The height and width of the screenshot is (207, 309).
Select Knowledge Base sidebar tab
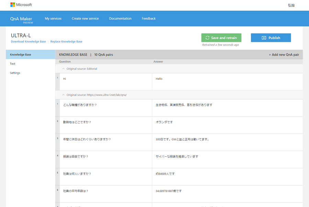(31, 54)
